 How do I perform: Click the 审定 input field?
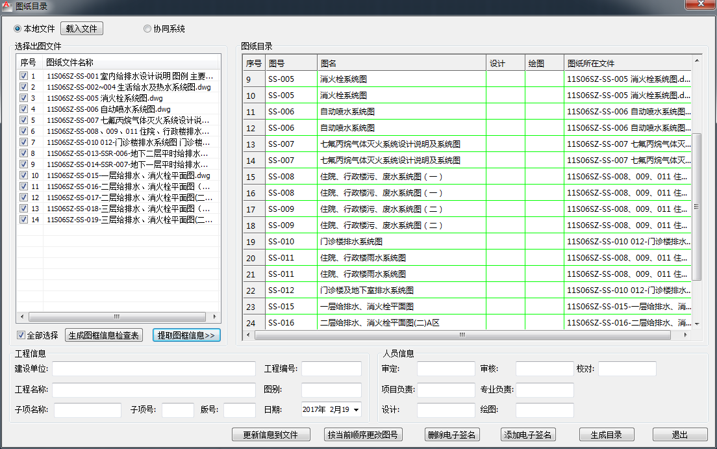(x=446, y=369)
